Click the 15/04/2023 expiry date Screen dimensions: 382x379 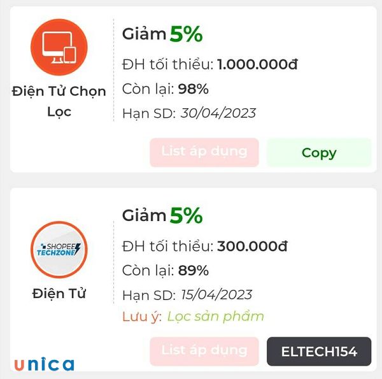point(216,295)
